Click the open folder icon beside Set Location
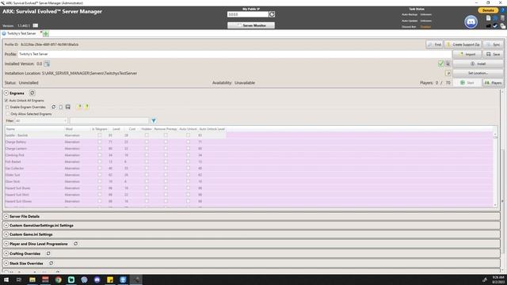This screenshot has width=507, height=285. point(448,73)
